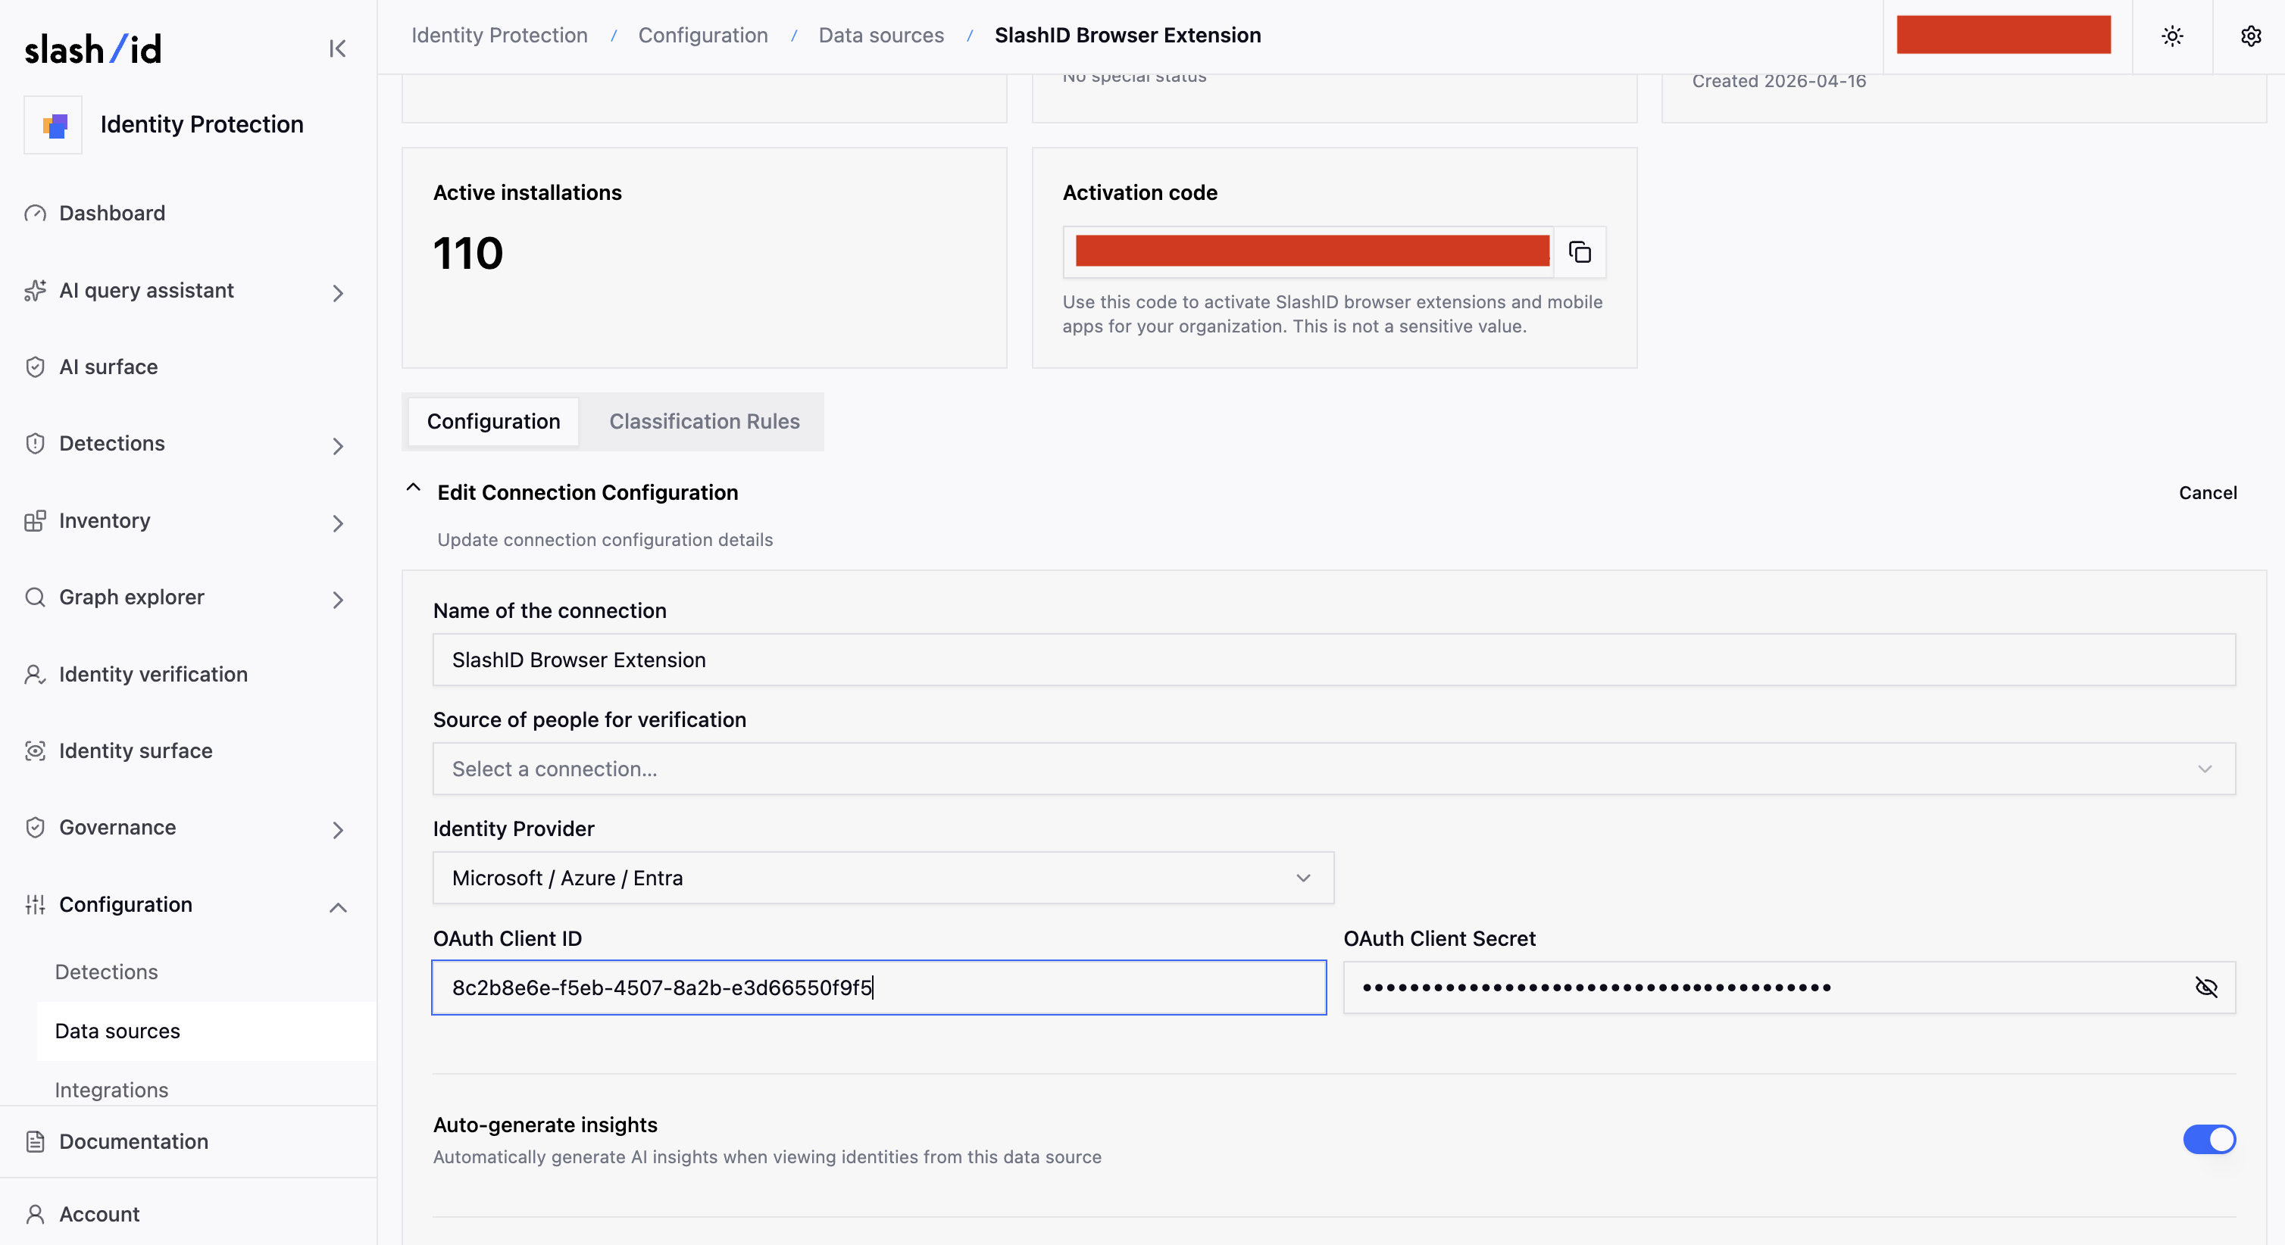Open Documentation link in sidebar
Viewport: 2285px width, 1245px height.
(x=134, y=1141)
